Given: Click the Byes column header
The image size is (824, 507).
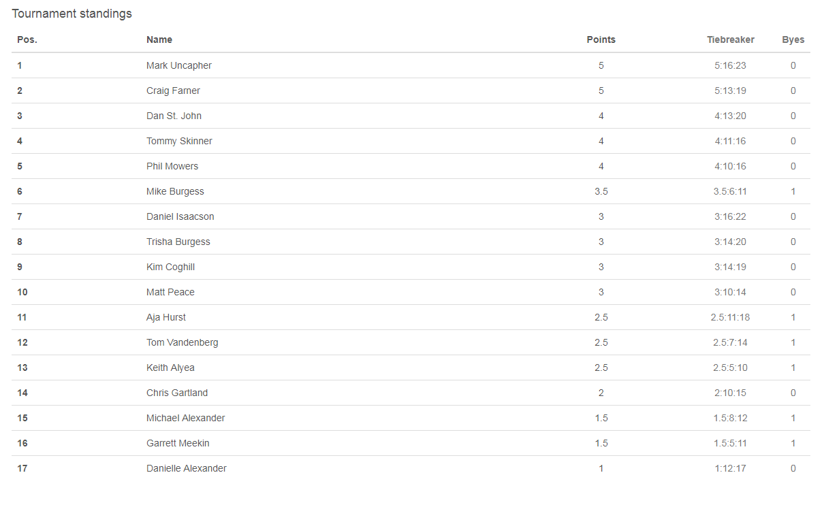Looking at the screenshot, I should 793,39.
